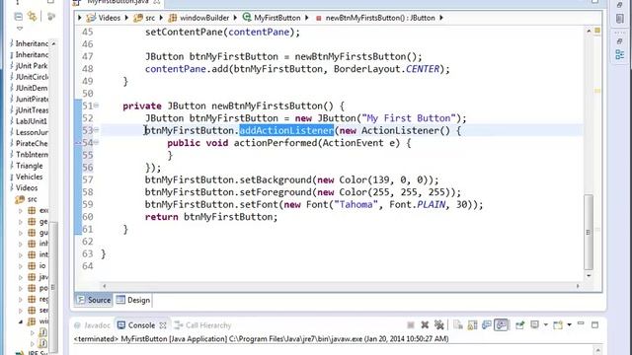Select newBtnMyFirstsButton() : JButton in breadcrumb
This screenshot has height=355, width=632.
pos(380,18)
